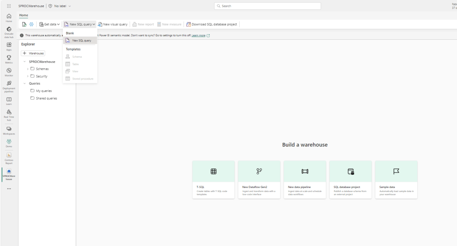This screenshot has height=246, width=457.
Task: Expand the Schemas folder in Explorer
Action: click(28, 69)
